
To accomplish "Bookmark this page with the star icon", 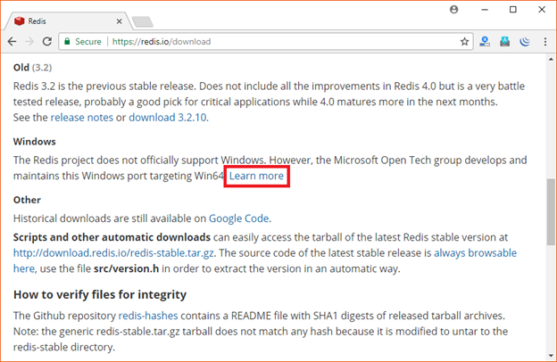I will (464, 42).
